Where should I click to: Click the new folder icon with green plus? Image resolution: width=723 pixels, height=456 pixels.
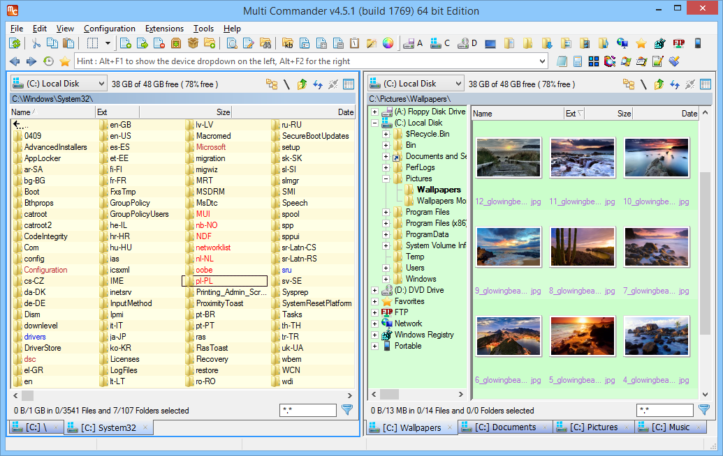(210, 44)
